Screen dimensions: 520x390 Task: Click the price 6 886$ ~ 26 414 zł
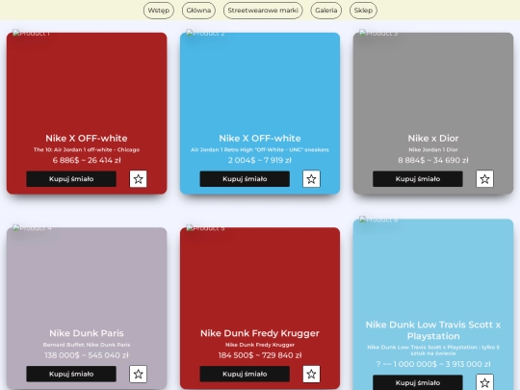(x=87, y=160)
